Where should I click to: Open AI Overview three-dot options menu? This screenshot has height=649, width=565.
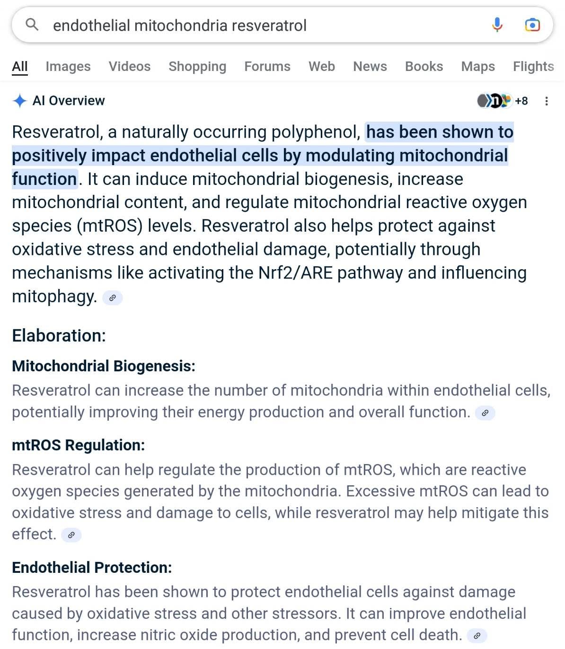point(547,101)
